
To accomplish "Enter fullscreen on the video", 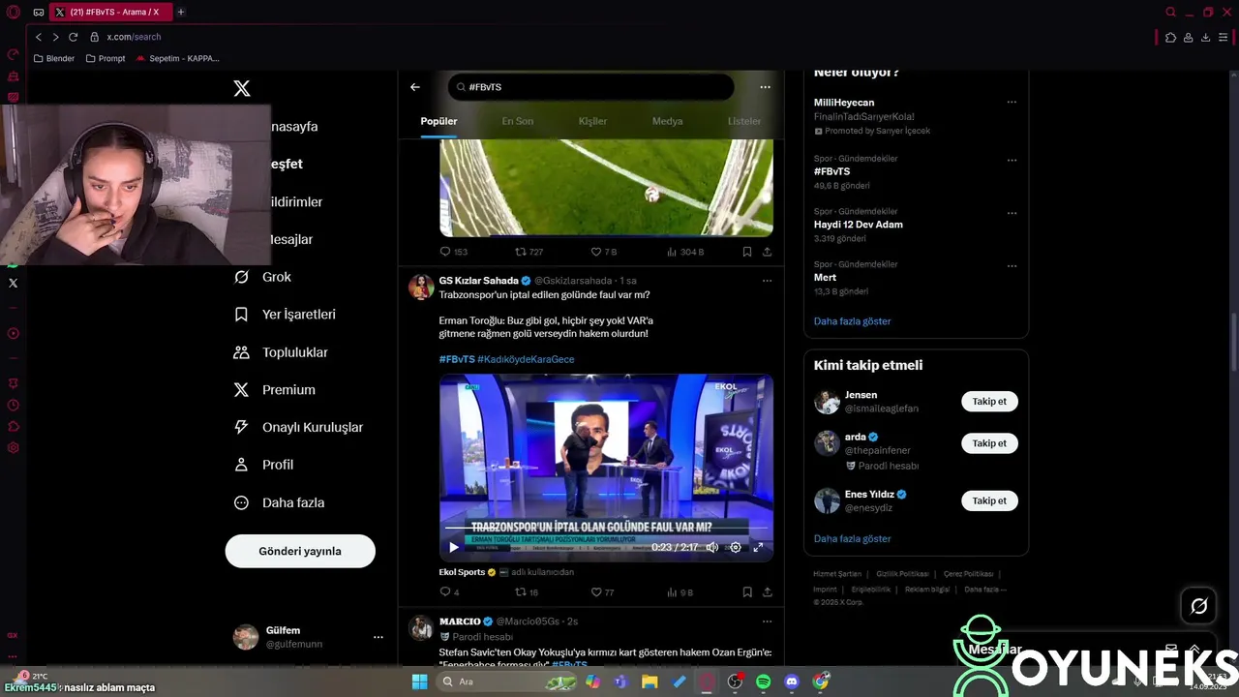I will 758,547.
